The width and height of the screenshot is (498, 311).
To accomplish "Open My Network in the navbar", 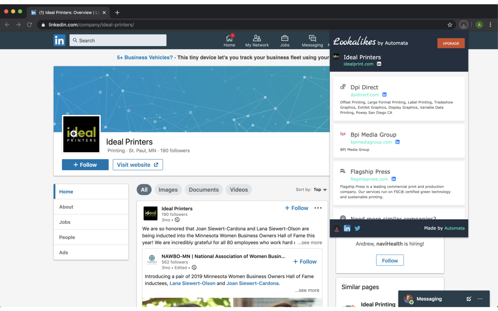I will coord(257,40).
